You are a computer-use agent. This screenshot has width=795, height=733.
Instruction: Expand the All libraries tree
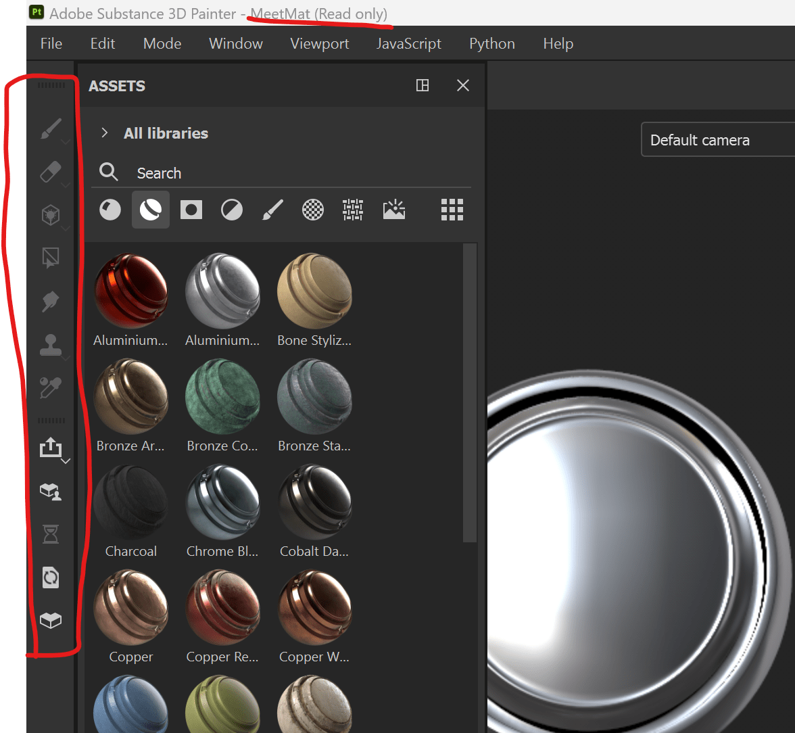click(x=105, y=133)
